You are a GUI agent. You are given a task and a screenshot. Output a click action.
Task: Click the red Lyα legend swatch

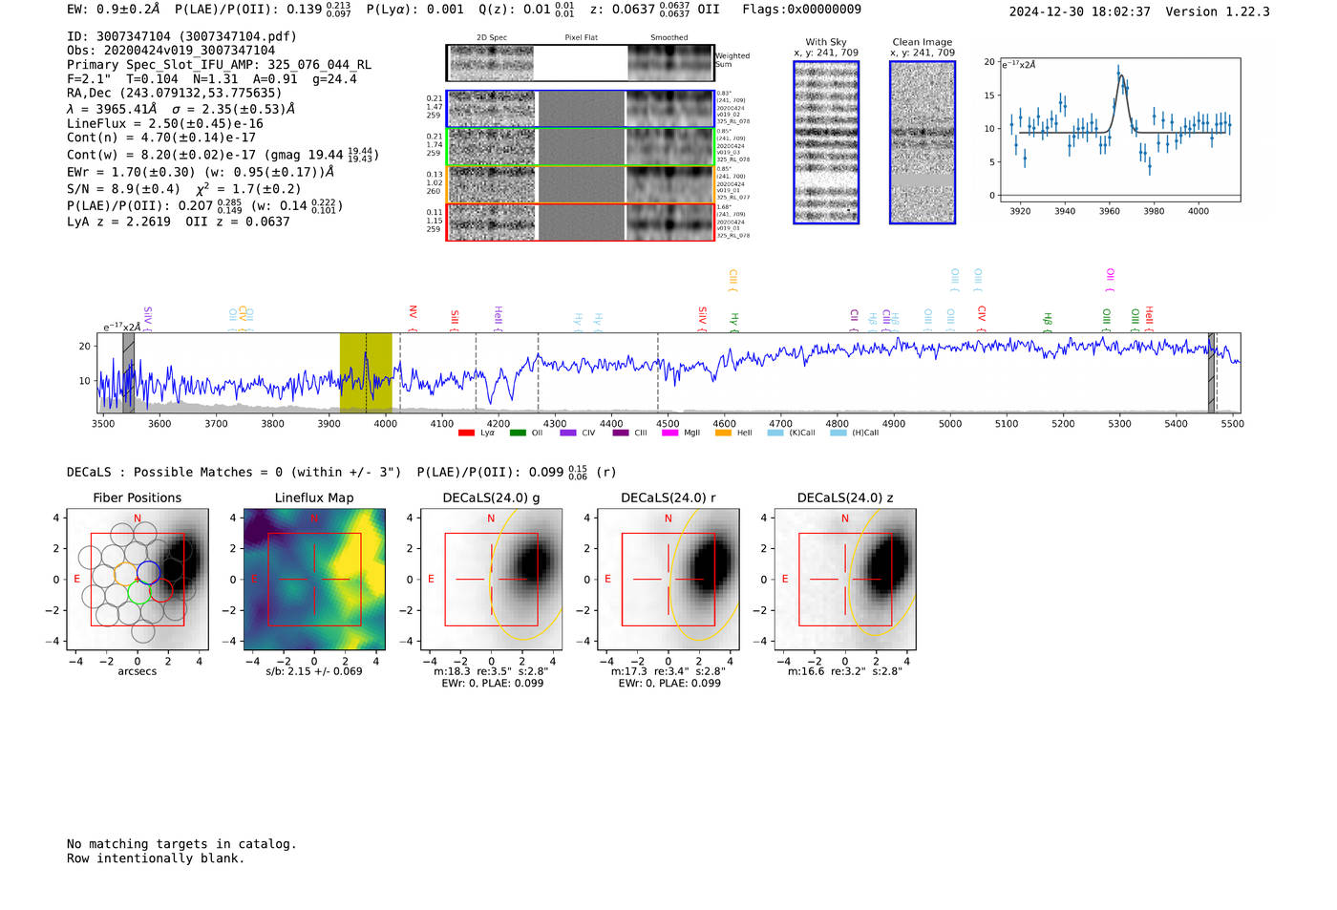pos(466,434)
